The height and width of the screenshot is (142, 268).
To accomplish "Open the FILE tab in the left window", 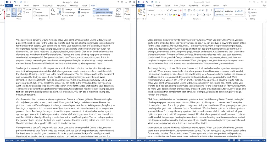I will point(9,6).
